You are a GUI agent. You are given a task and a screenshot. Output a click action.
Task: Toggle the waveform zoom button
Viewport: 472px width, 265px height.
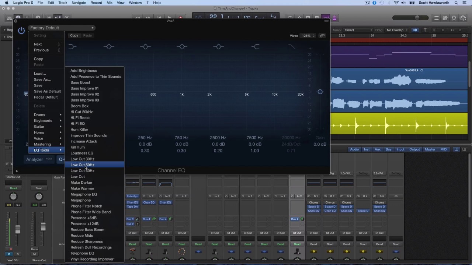[415, 30]
